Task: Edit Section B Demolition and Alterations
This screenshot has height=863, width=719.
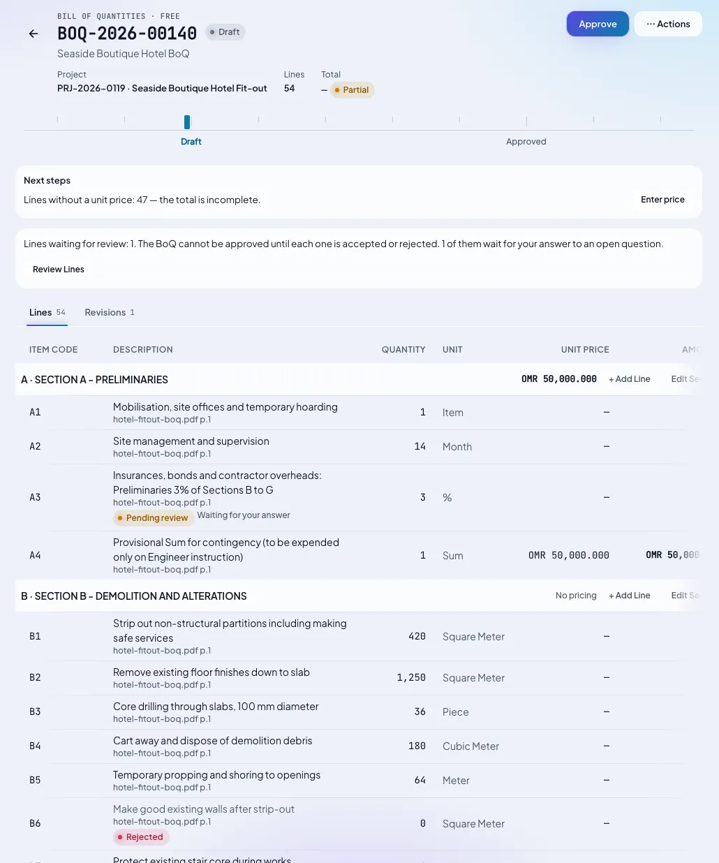Action: click(685, 596)
